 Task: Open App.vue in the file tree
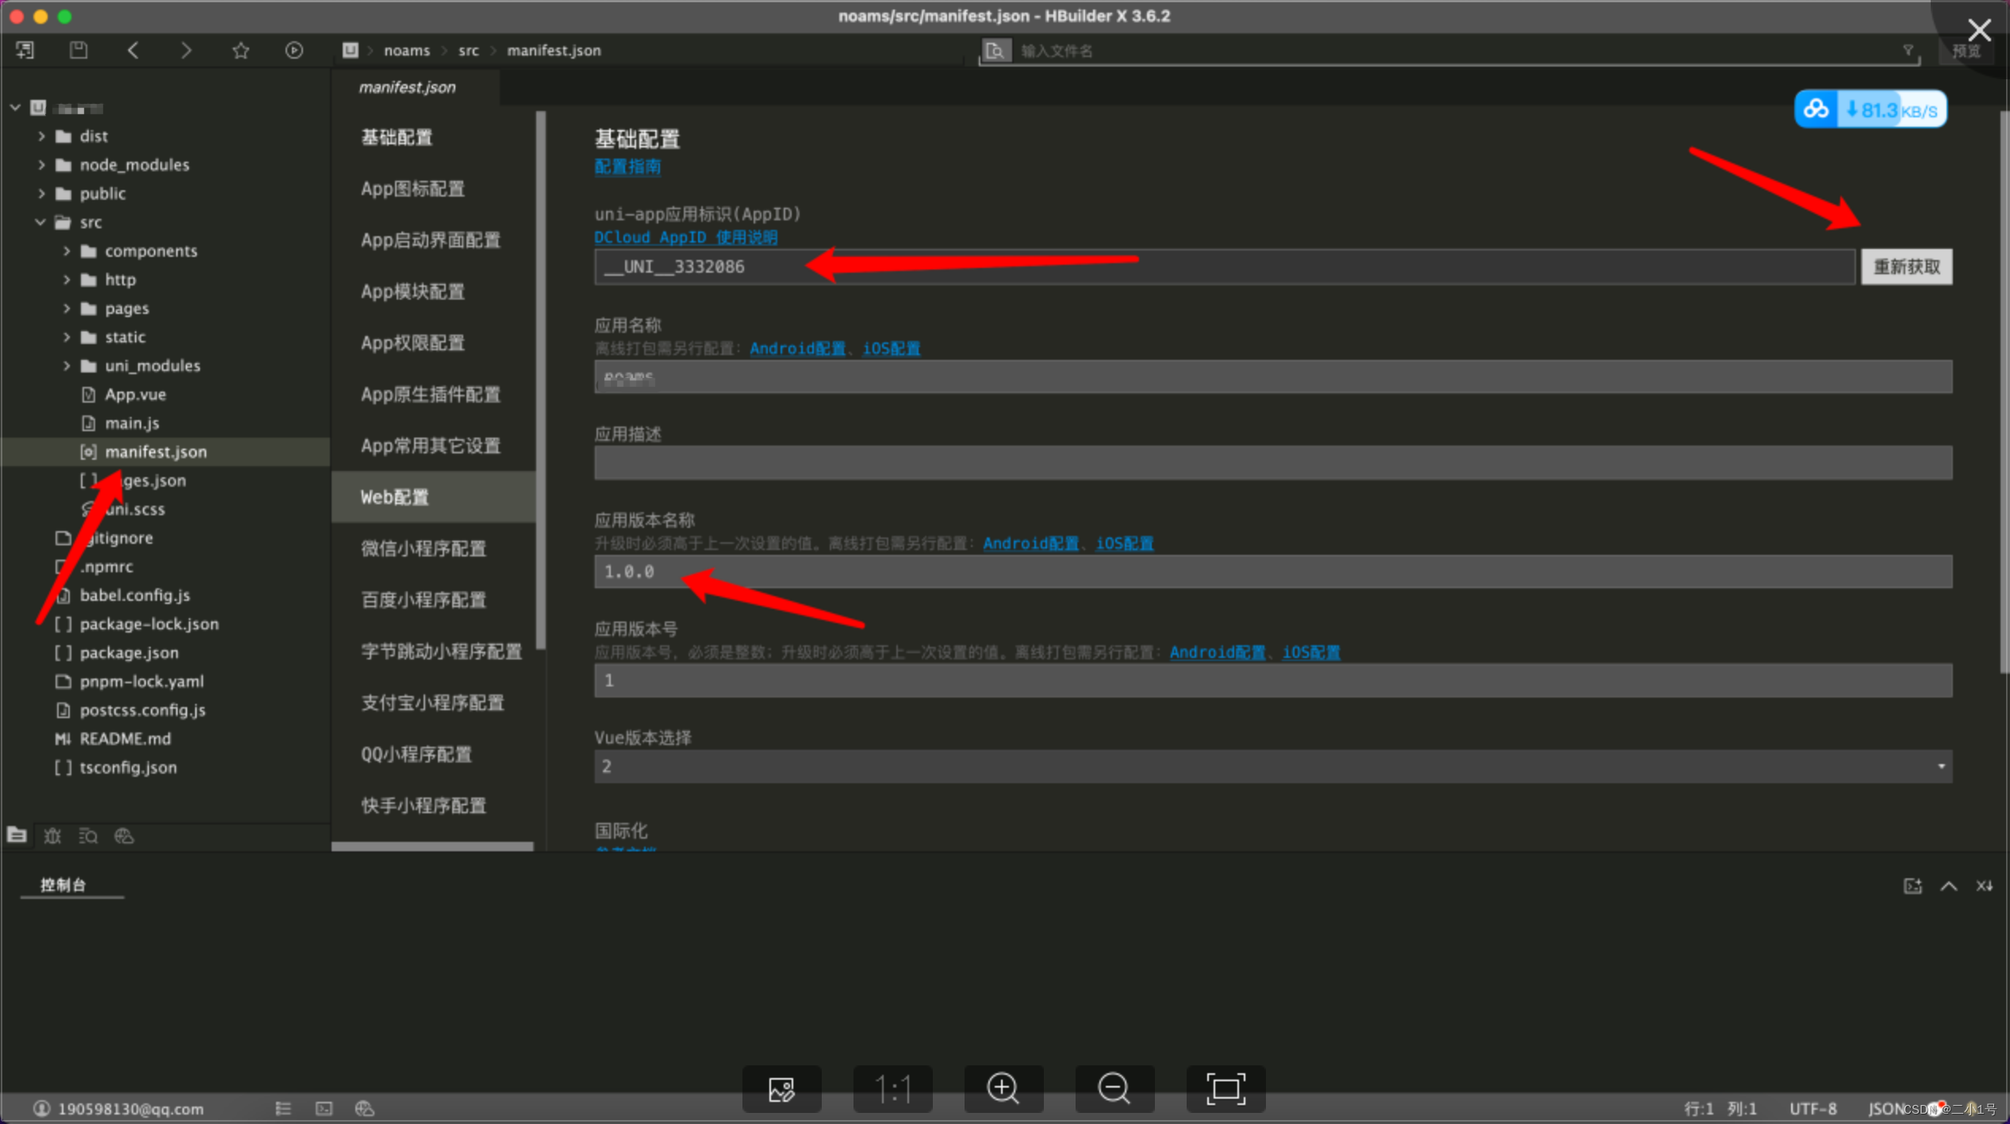pyautogui.click(x=136, y=394)
